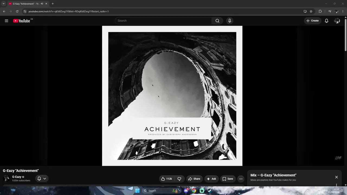View site information for youtube.com
The image size is (347, 195).
pos(25,11)
